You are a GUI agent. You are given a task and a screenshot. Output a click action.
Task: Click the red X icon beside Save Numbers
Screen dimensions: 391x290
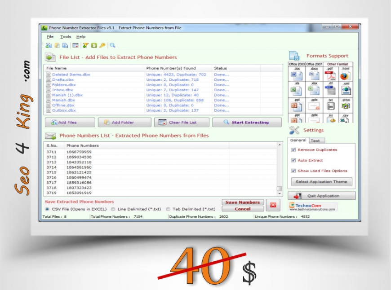[x=273, y=205]
